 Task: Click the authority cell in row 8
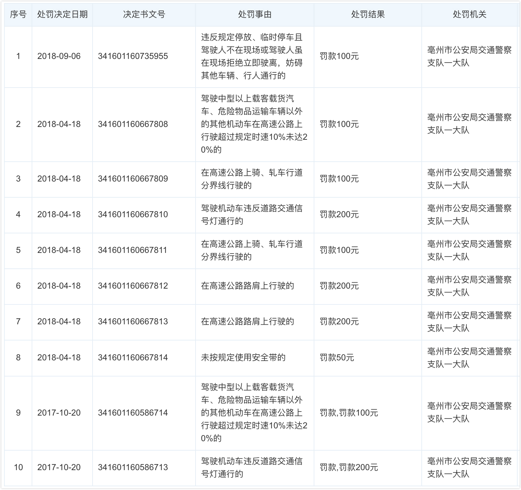click(x=470, y=358)
